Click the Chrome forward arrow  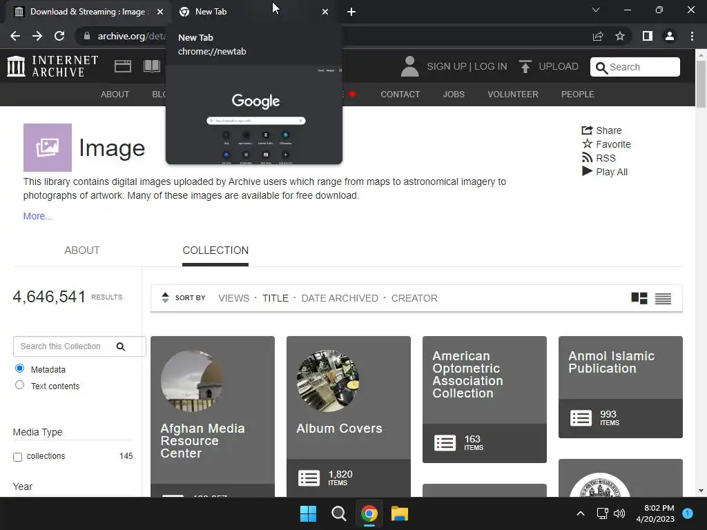click(x=37, y=36)
